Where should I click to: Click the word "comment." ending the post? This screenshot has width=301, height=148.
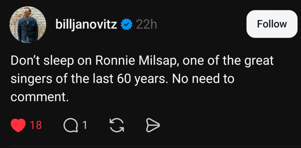(39, 97)
